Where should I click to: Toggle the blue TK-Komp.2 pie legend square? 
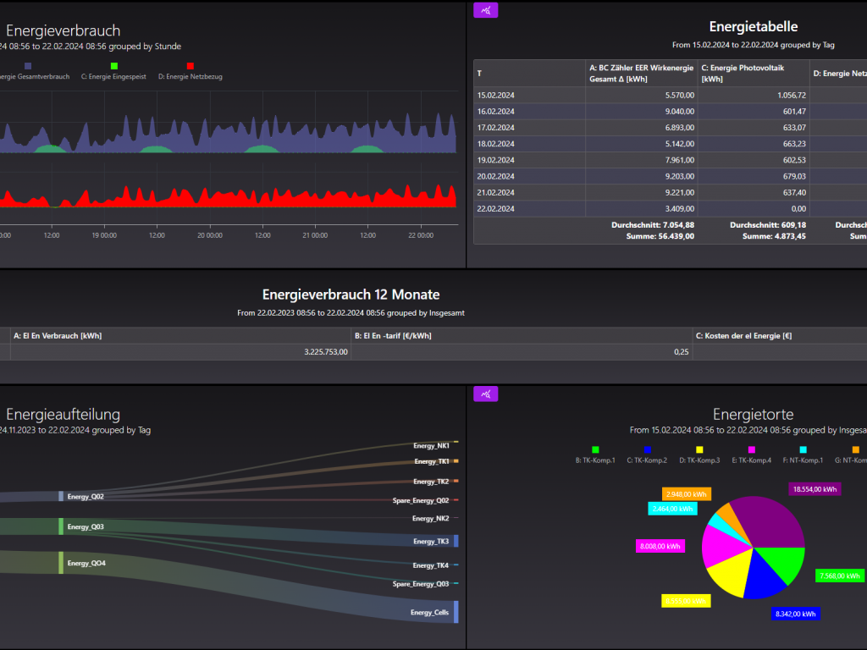point(648,449)
